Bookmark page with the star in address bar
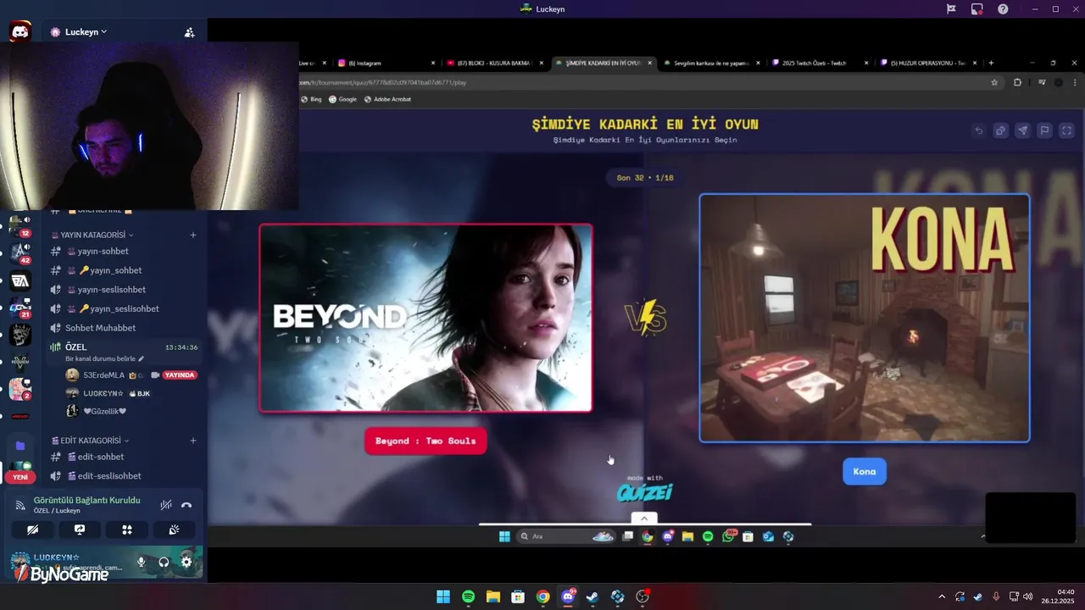The height and width of the screenshot is (610, 1085). coord(994,82)
